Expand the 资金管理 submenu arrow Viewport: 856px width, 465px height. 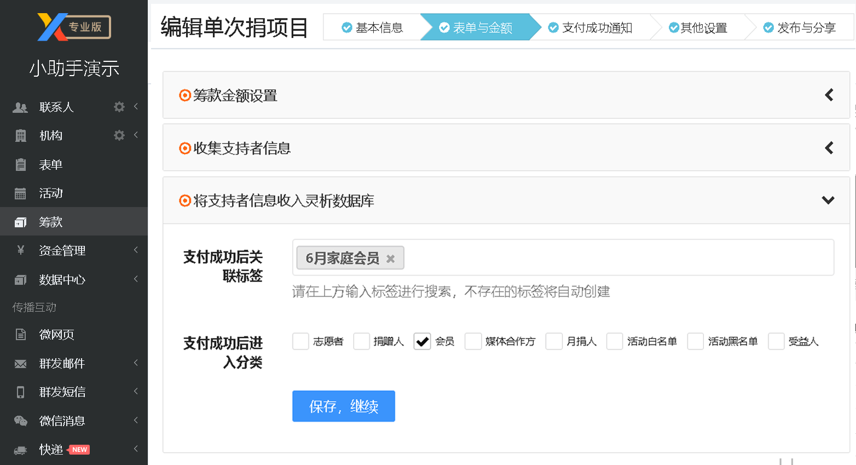pyautogui.click(x=136, y=250)
